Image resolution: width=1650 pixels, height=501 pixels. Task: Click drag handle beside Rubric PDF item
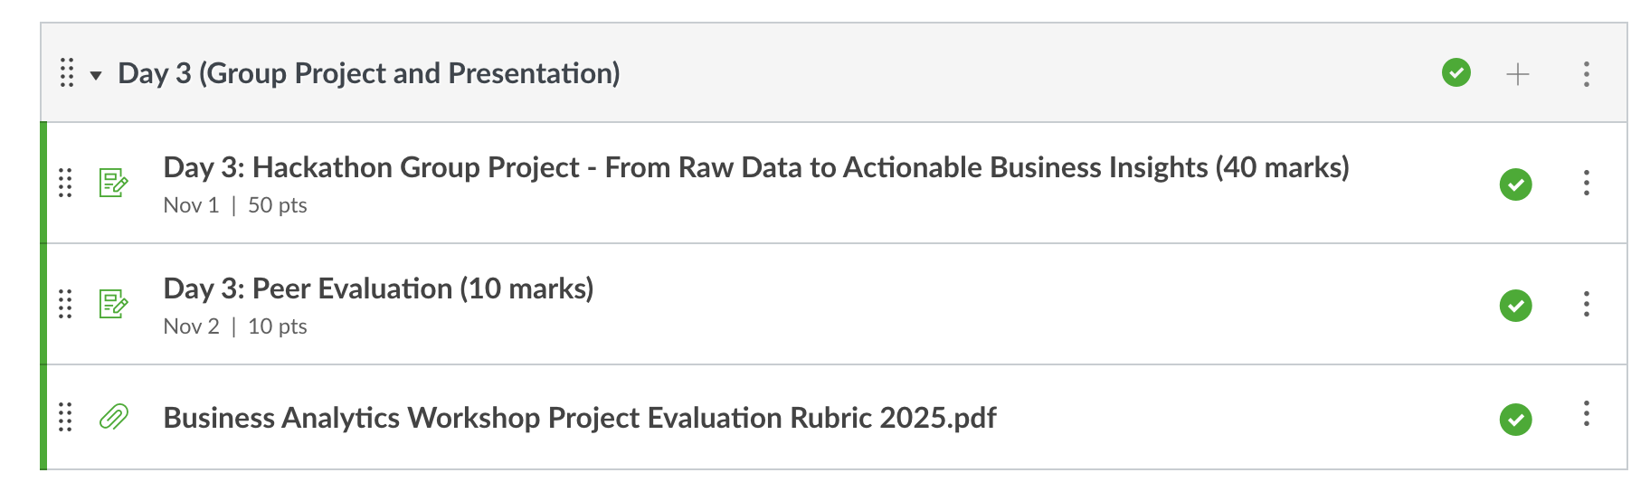click(65, 417)
